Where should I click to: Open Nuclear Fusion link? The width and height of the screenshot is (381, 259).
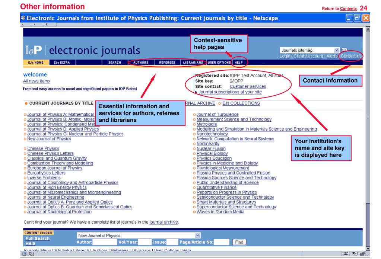pyautogui.click(x=211, y=148)
